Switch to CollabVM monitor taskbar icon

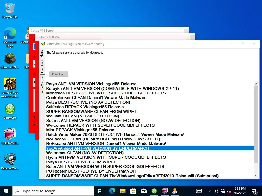[165, 191]
